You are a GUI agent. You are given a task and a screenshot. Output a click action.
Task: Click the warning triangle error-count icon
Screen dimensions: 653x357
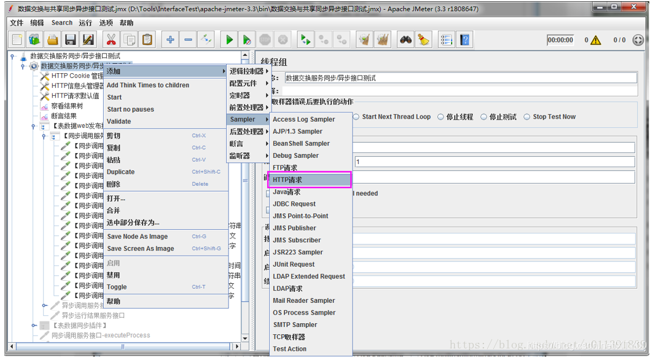pos(596,40)
